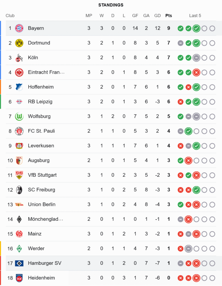Click Bayern's latest win result icon
Screen dimensions: 222x286
tap(196, 28)
